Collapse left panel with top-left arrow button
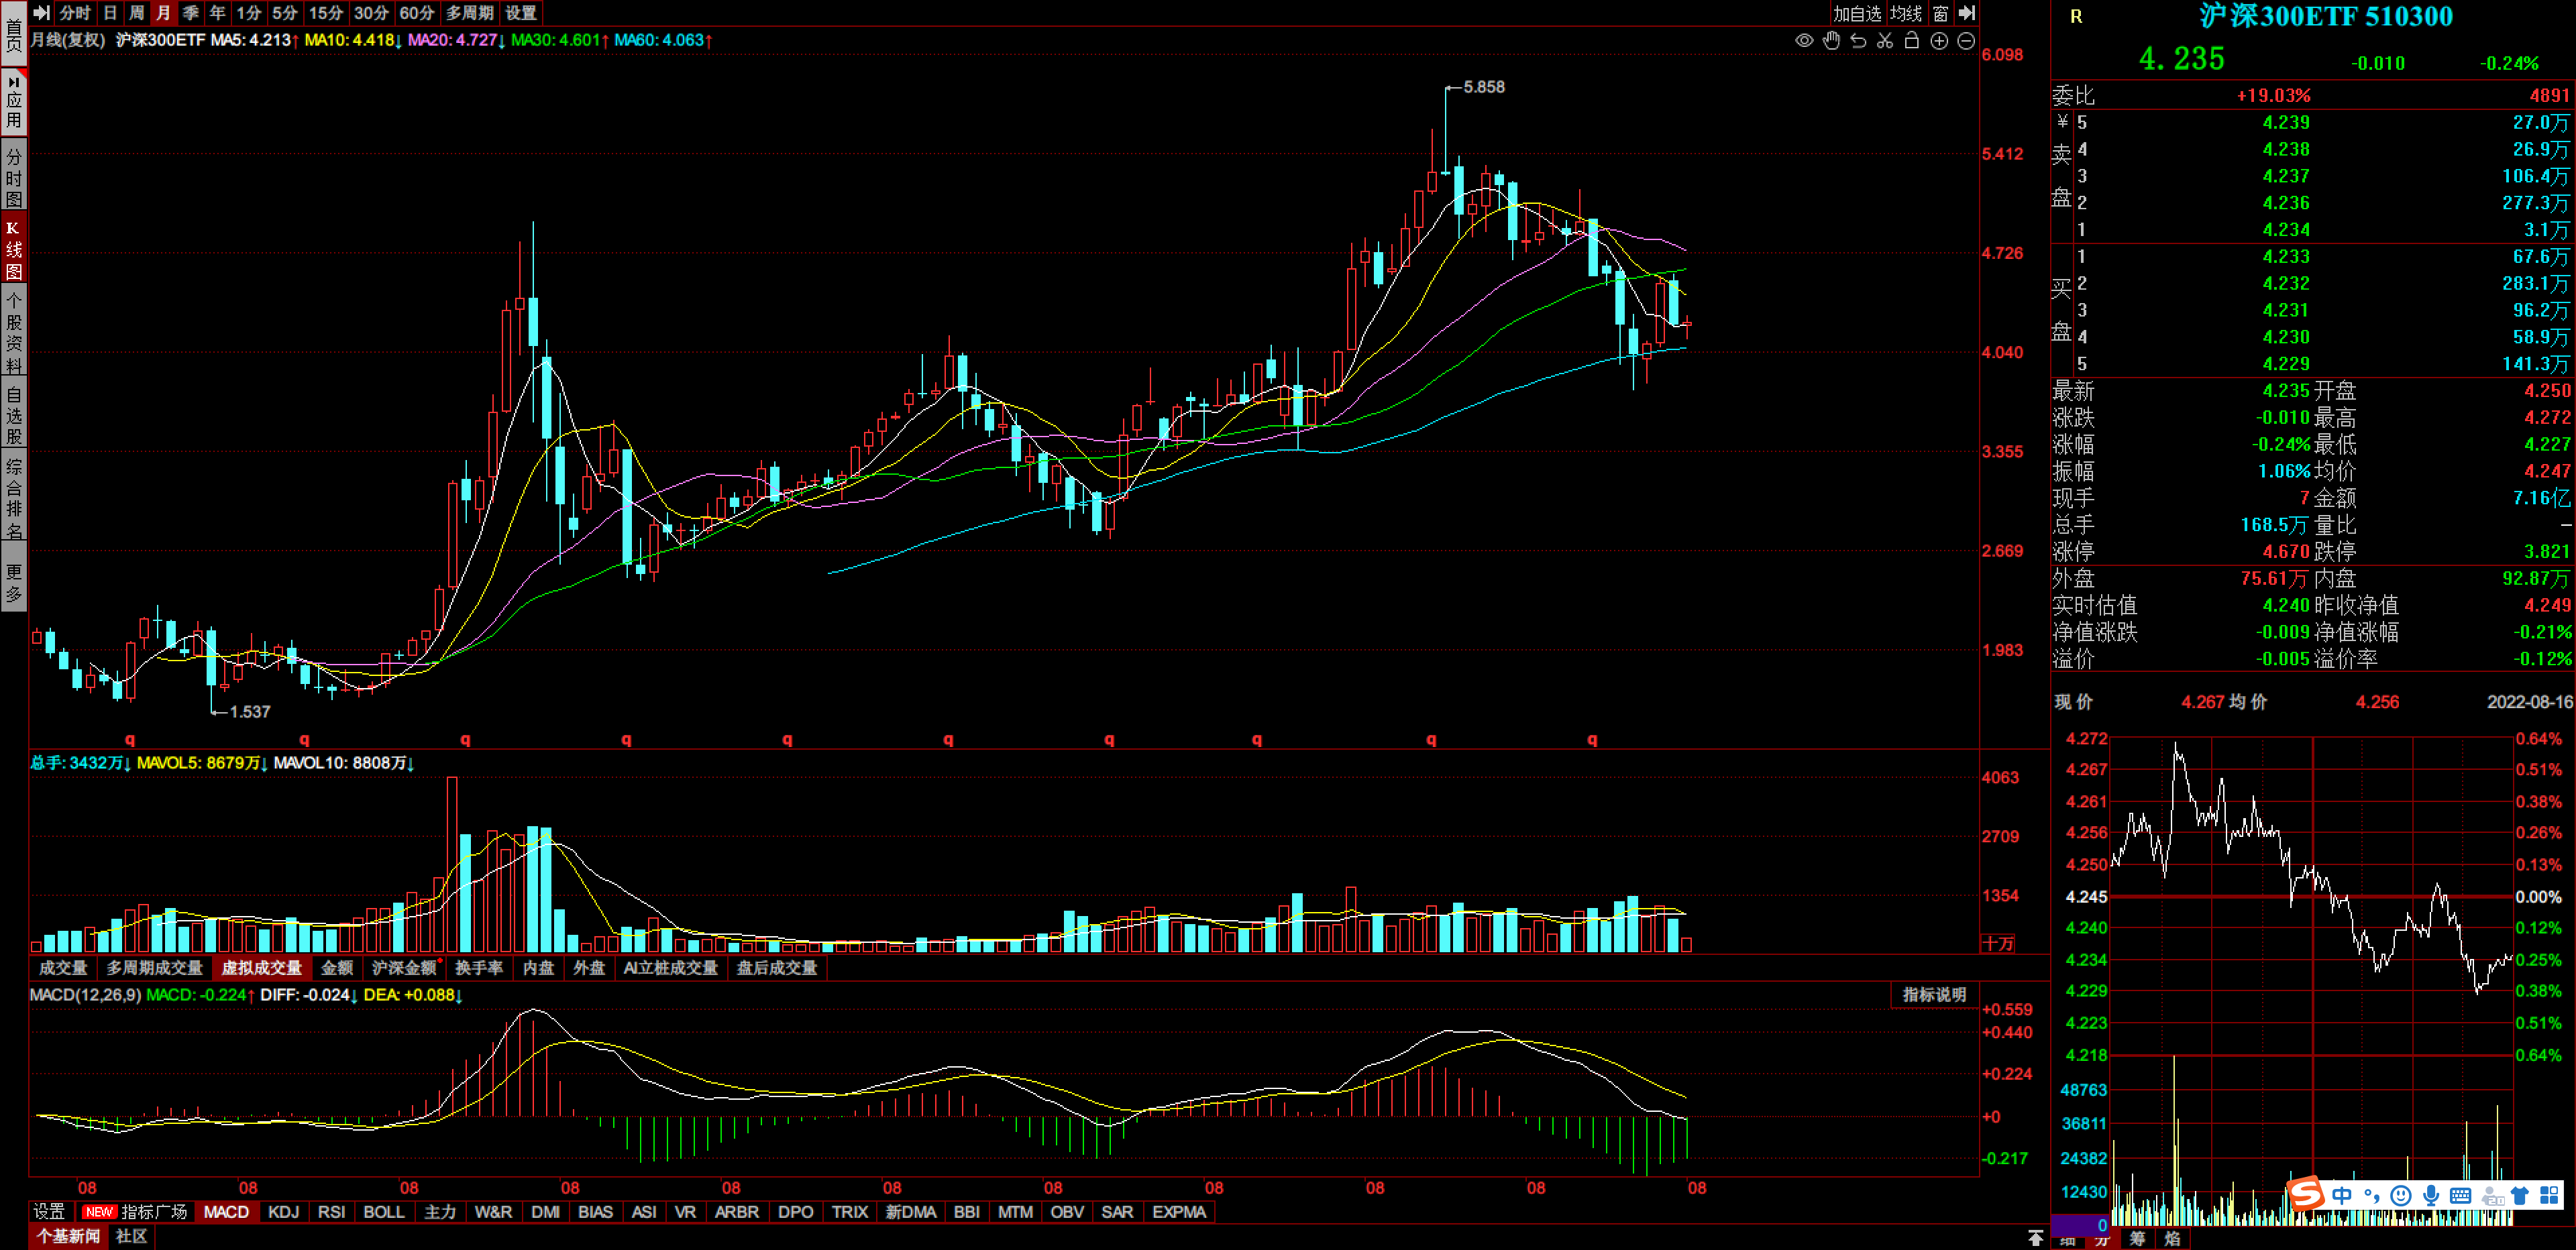The width and height of the screenshot is (2576, 1250). [x=41, y=13]
